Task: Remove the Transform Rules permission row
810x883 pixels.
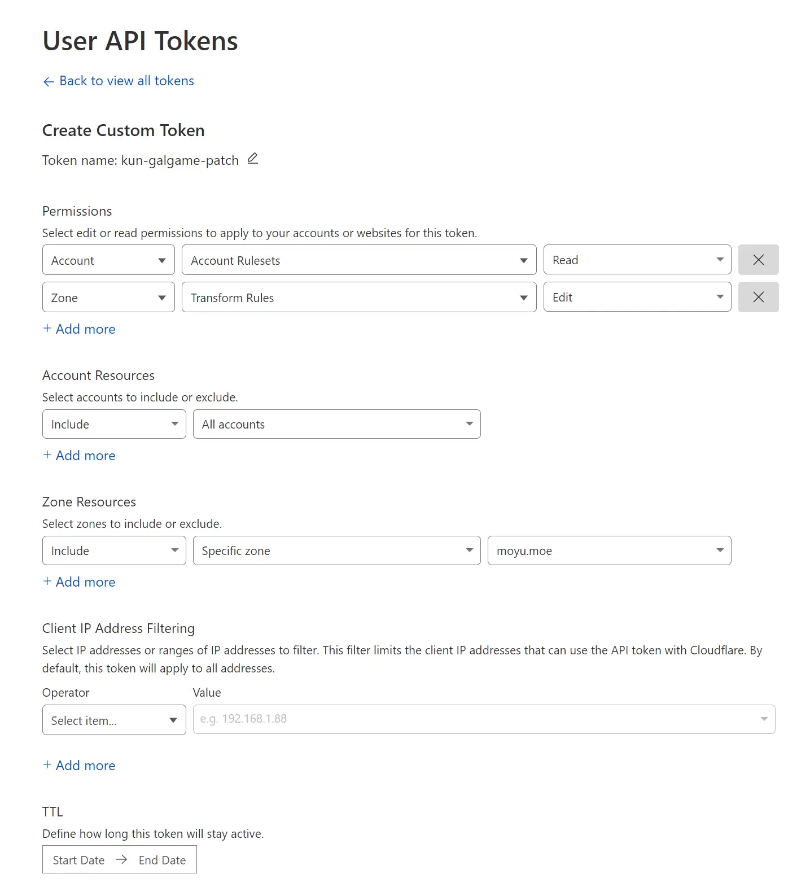Action: point(758,297)
